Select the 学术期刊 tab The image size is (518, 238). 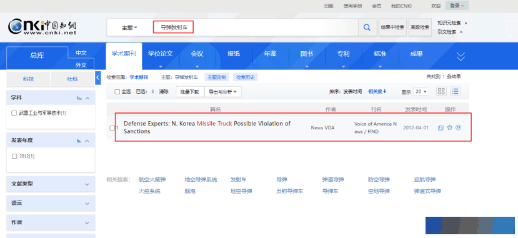pyautogui.click(x=124, y=54)
